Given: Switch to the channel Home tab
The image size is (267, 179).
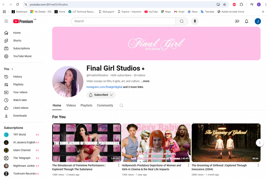Looking at the screenshot, I should pos(57,105).
